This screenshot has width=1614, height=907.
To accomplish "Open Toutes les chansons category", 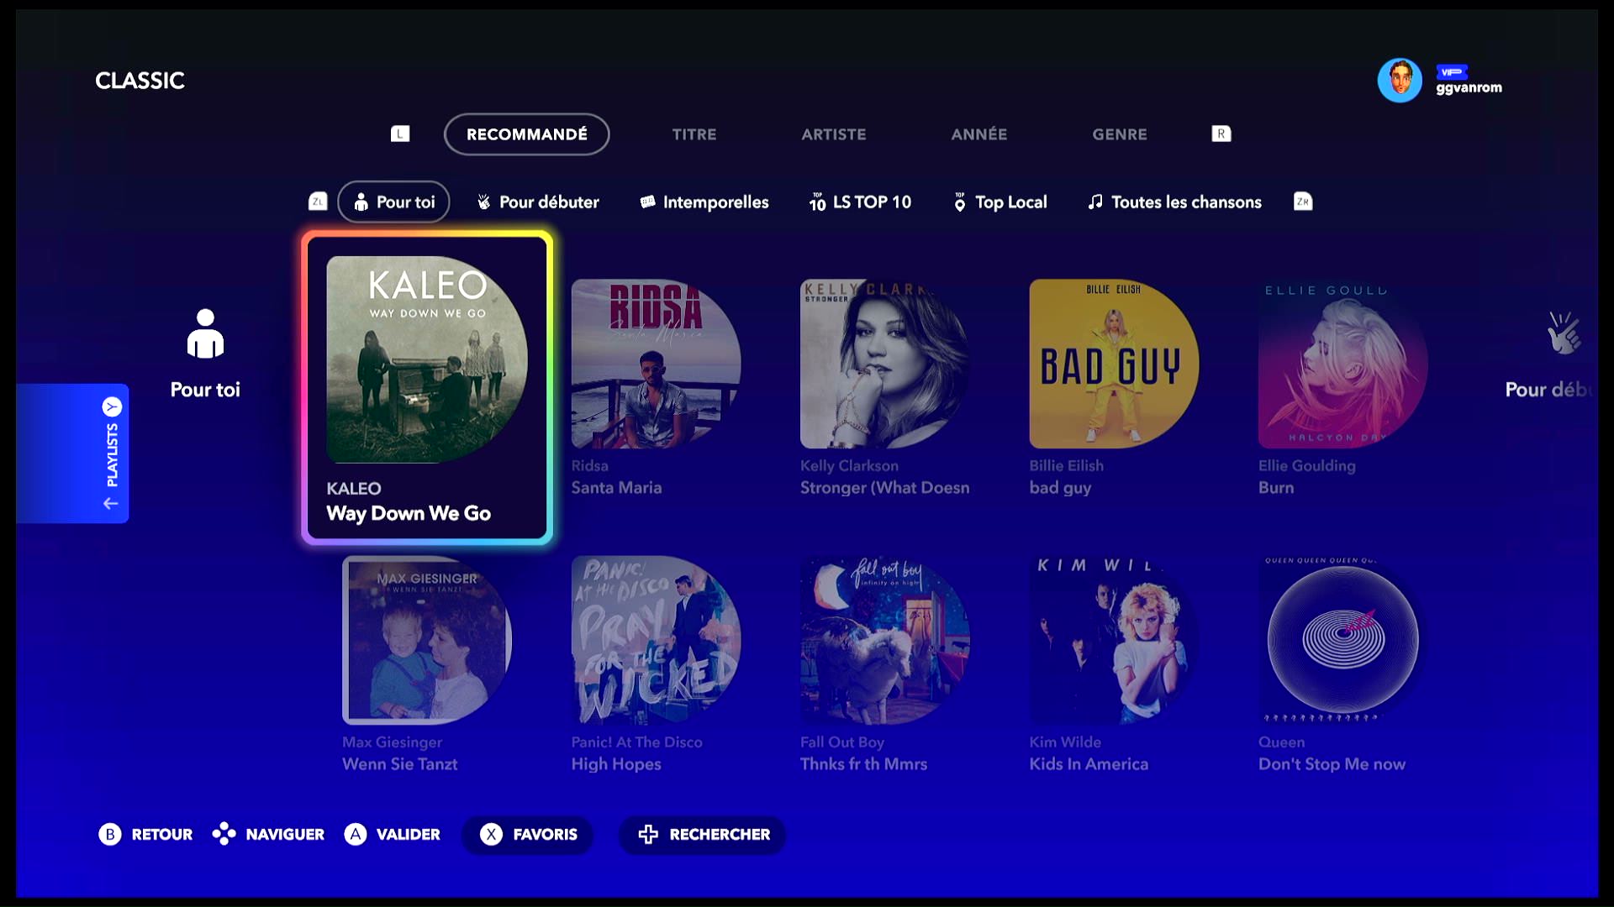I will [x=1174, y=202].
